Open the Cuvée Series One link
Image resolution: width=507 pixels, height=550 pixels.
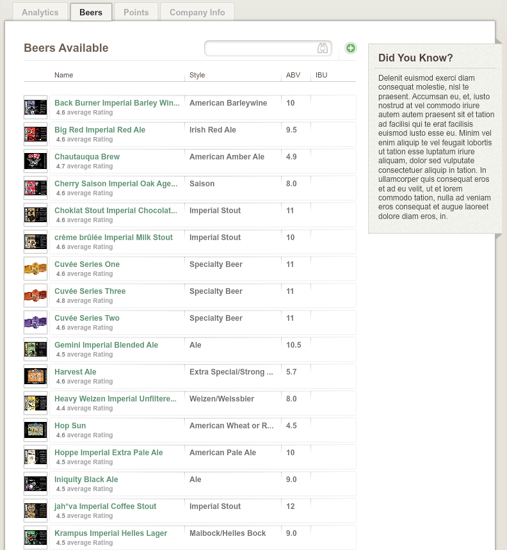tap(87, 264)
